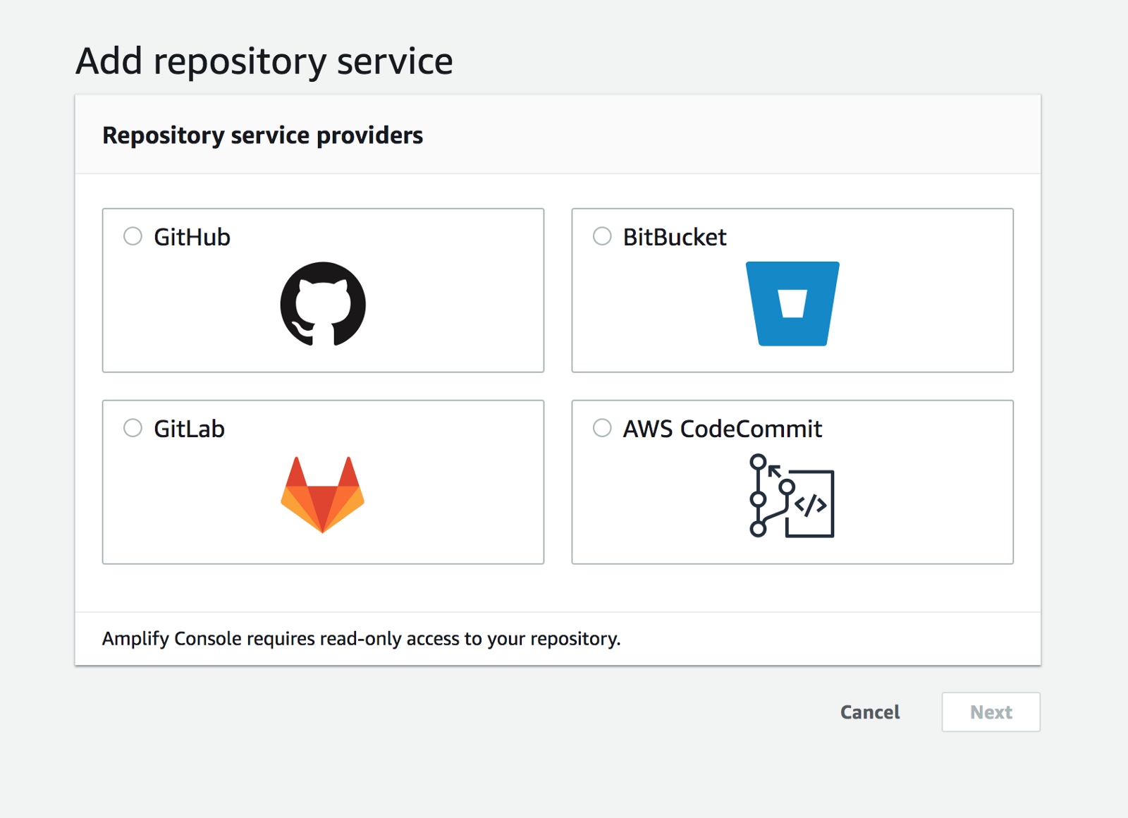Click the AWS CodeCommit branch-and-code logo

coord(792,496)
